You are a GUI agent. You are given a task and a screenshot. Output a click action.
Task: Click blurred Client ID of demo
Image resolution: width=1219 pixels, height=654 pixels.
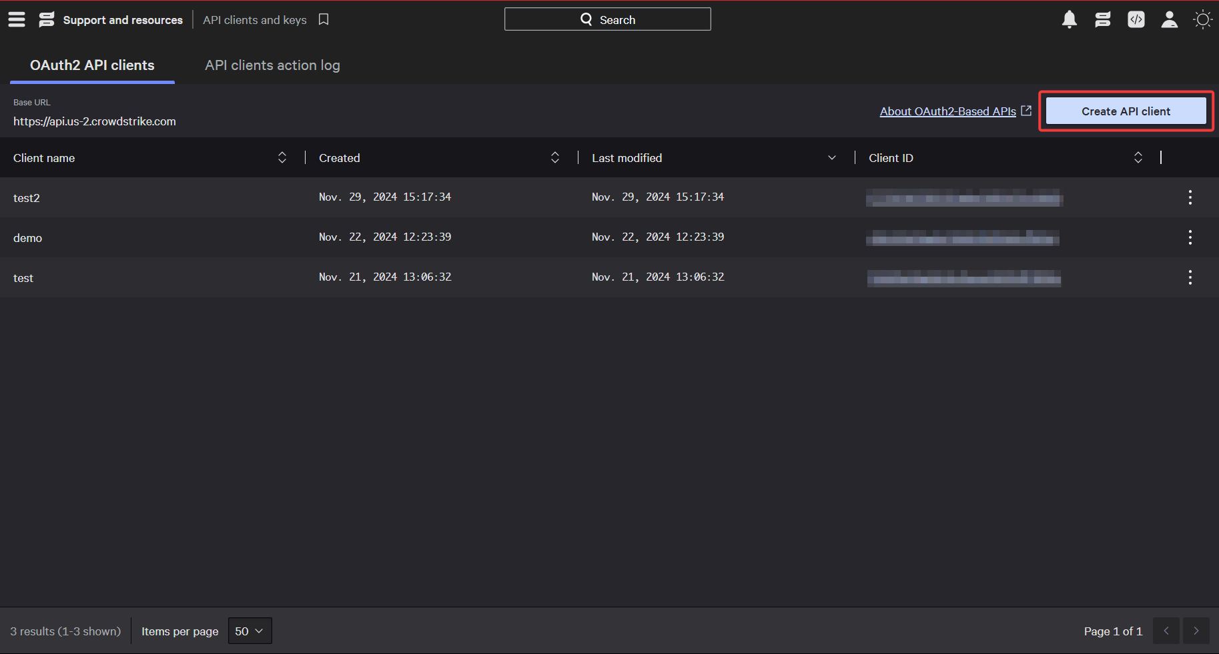point(963,238)
